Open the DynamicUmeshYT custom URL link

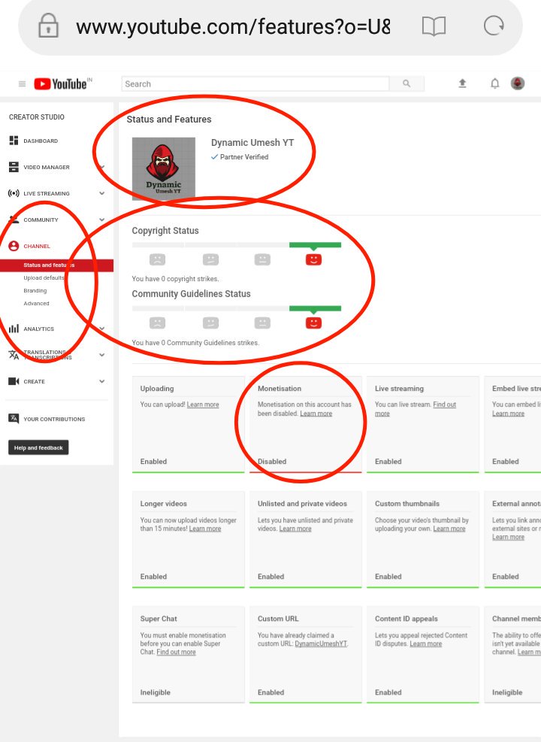tap(321, 644)
